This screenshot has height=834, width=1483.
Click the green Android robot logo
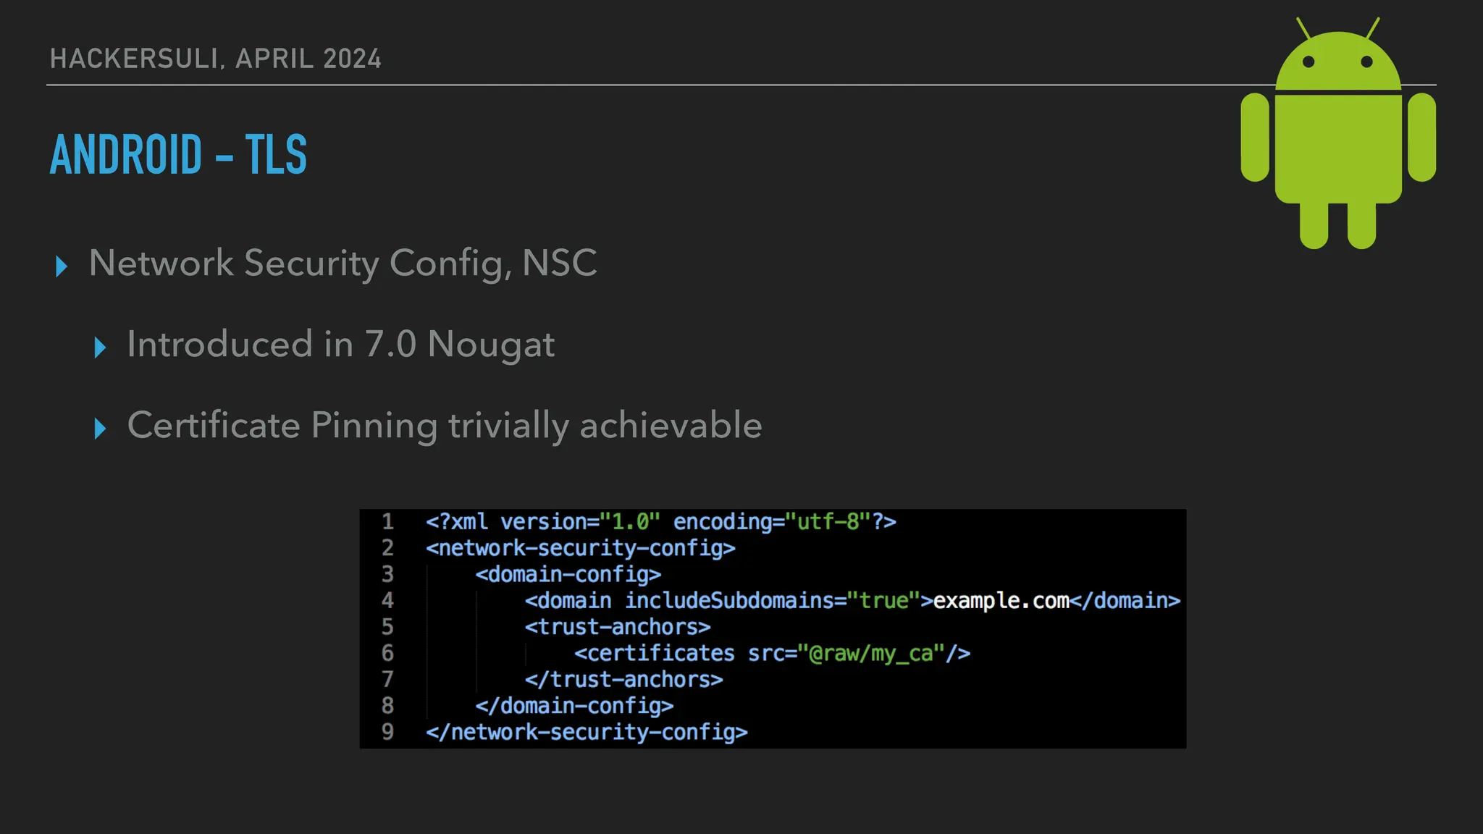(1338, 145)
